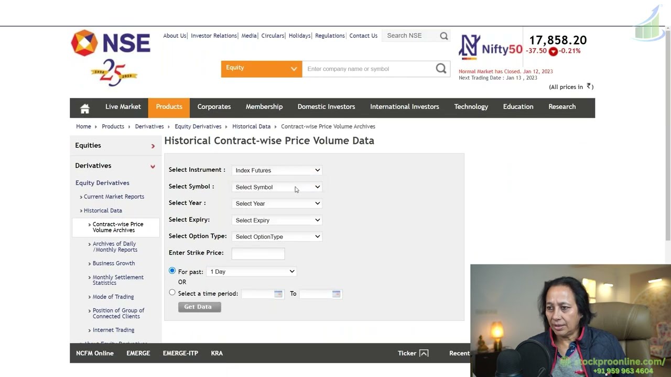
Task: Open the Education menu
Action: 518,107
